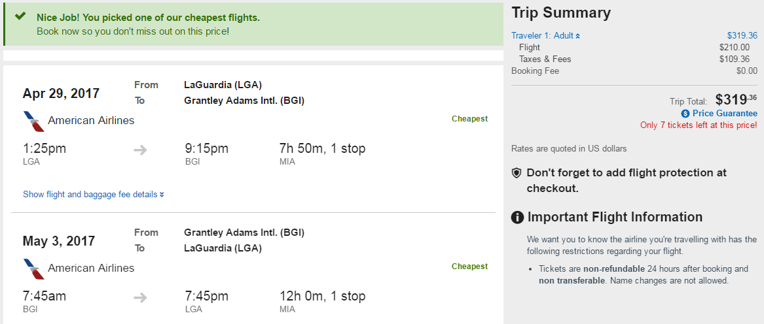Click arrow between 1:25pm and 9:15pm
This screenshot has width=764, height=324.
click(x=140, y=150)
